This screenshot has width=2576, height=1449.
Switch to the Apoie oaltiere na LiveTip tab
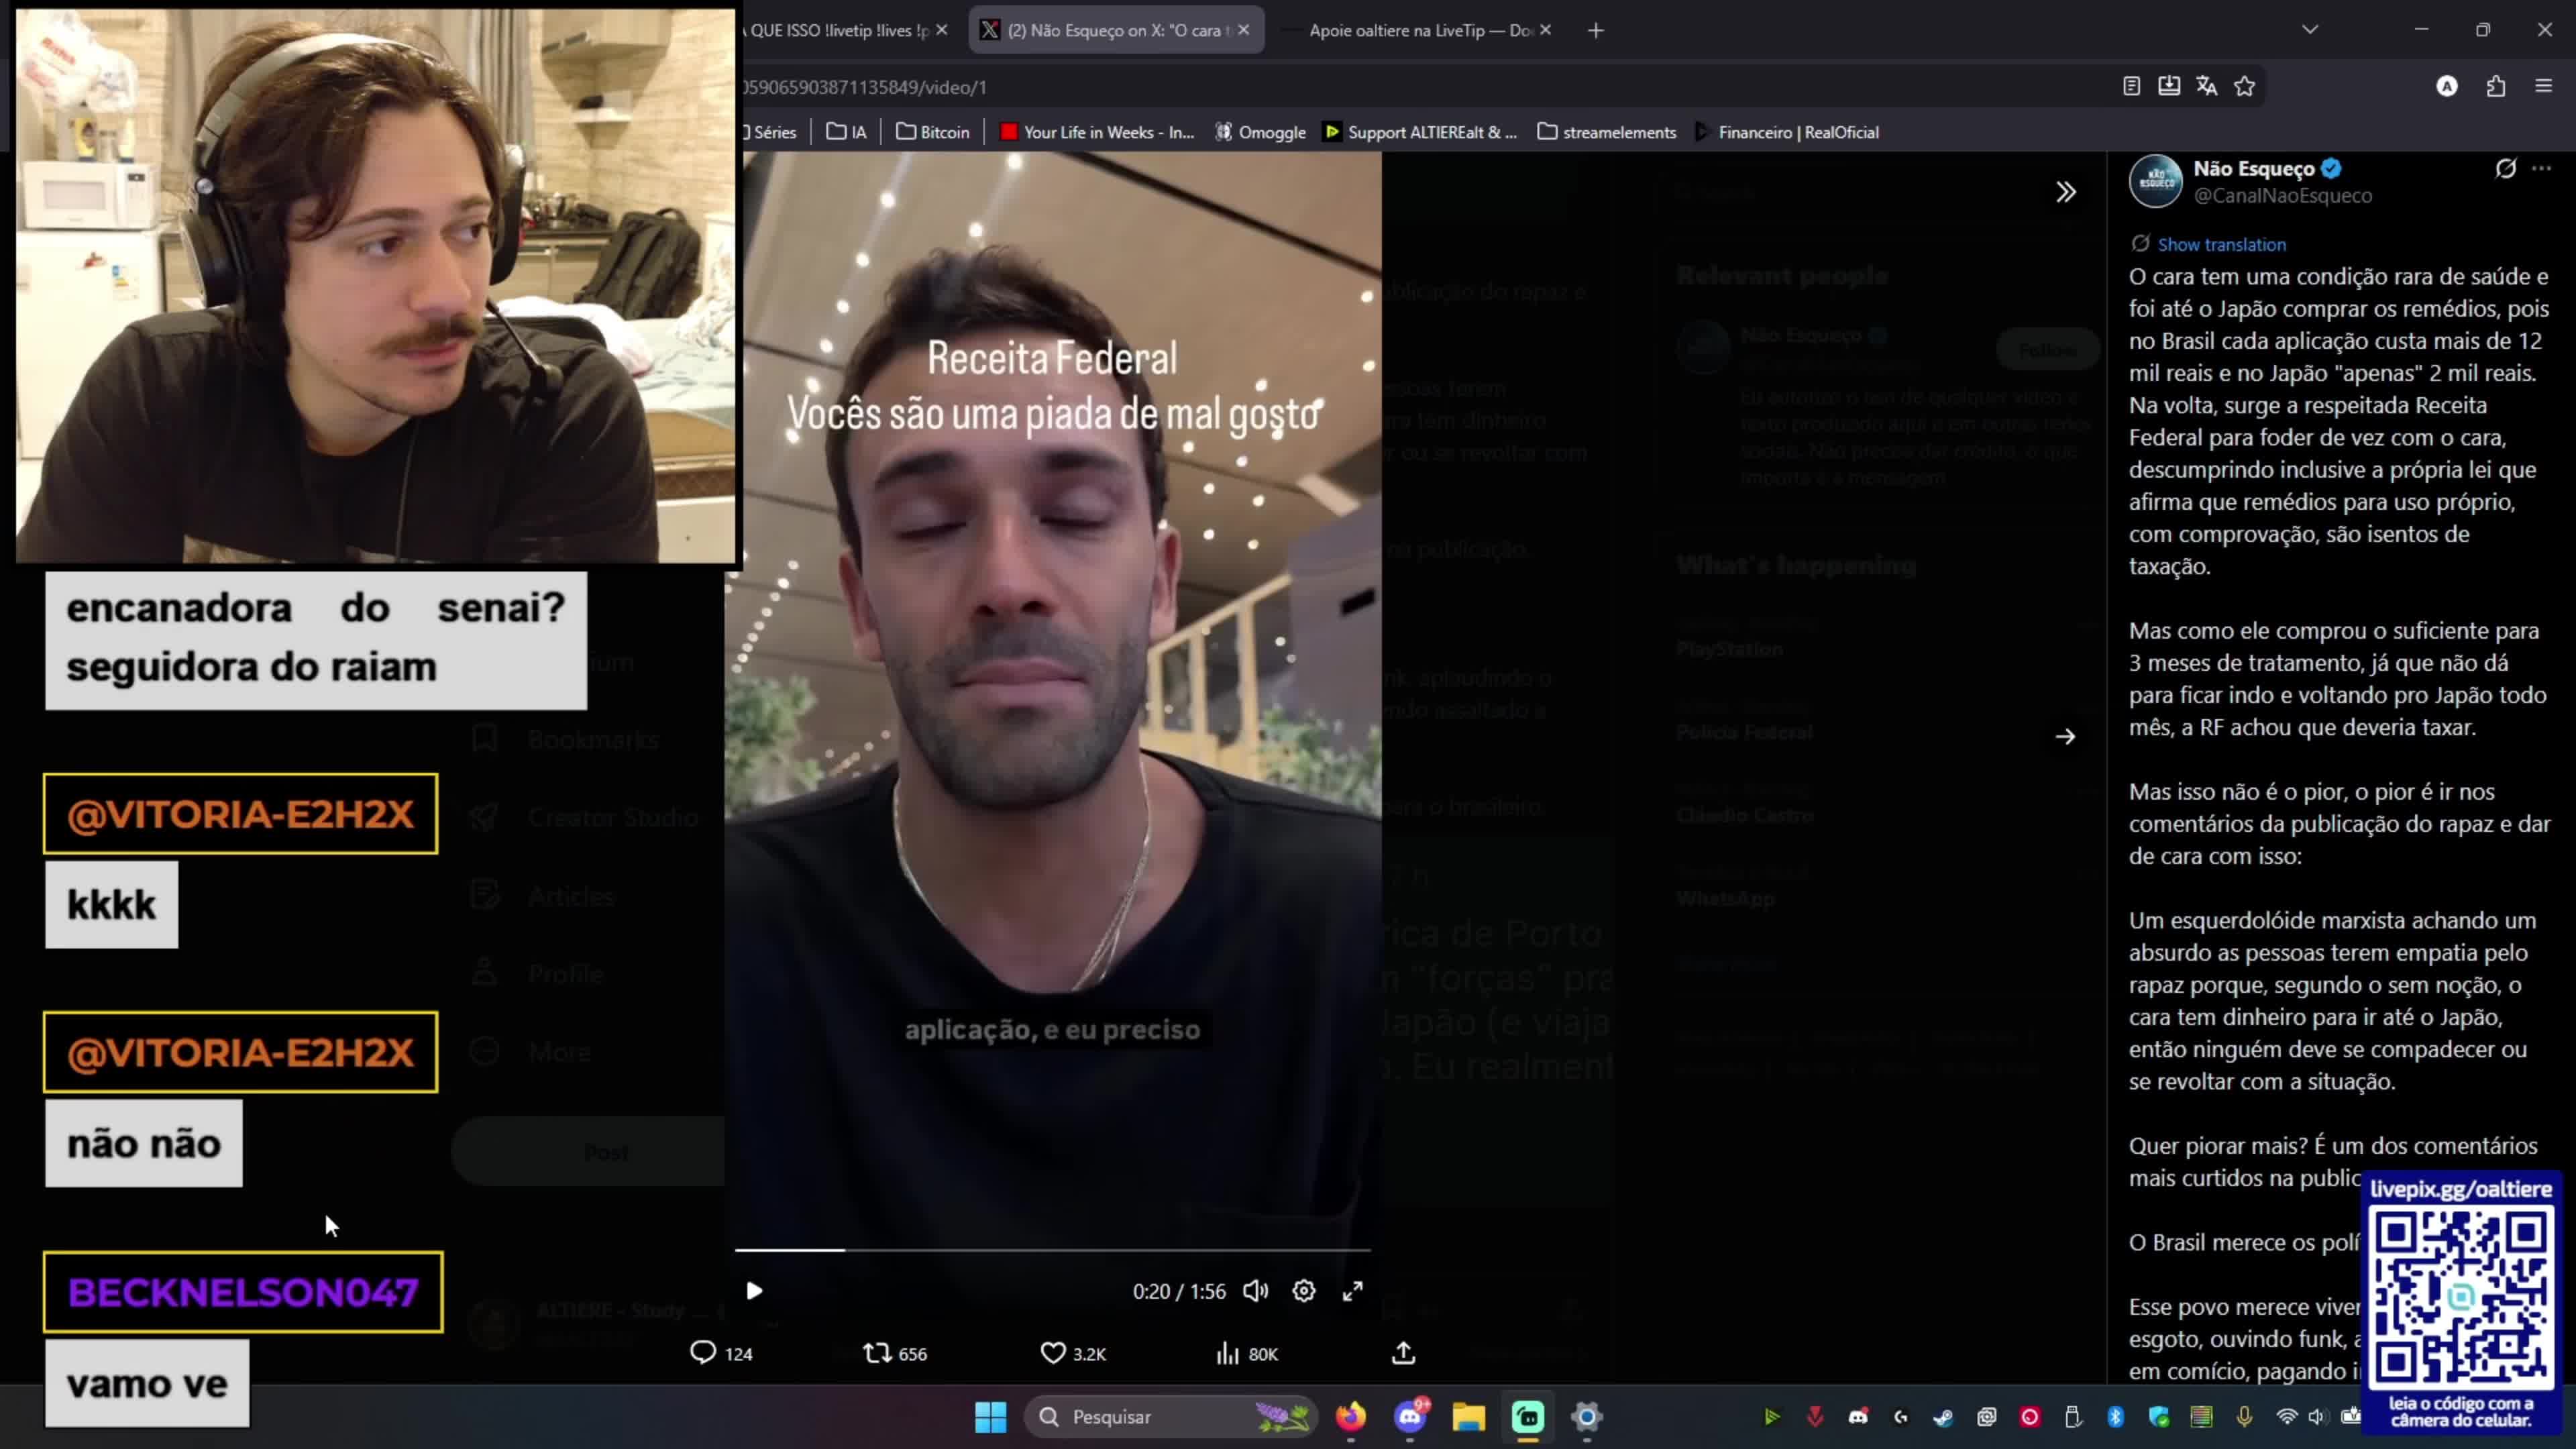click(x=1420, y=30)
